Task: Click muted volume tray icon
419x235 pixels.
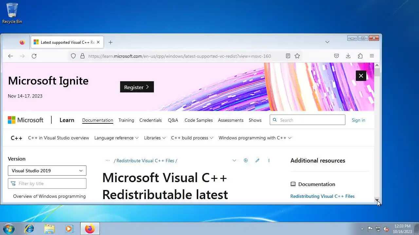Action: click(386, 229)
